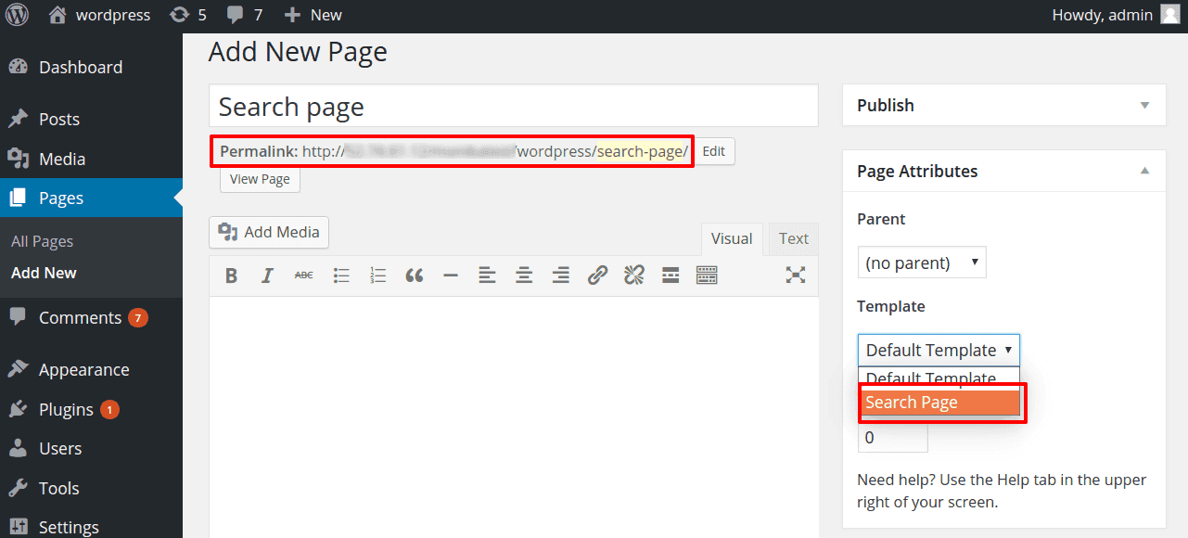The width and height of the screenshot is (1188, 538).
Task: Toggle bold formatting in editor toolbar
Action: [232, 275]
